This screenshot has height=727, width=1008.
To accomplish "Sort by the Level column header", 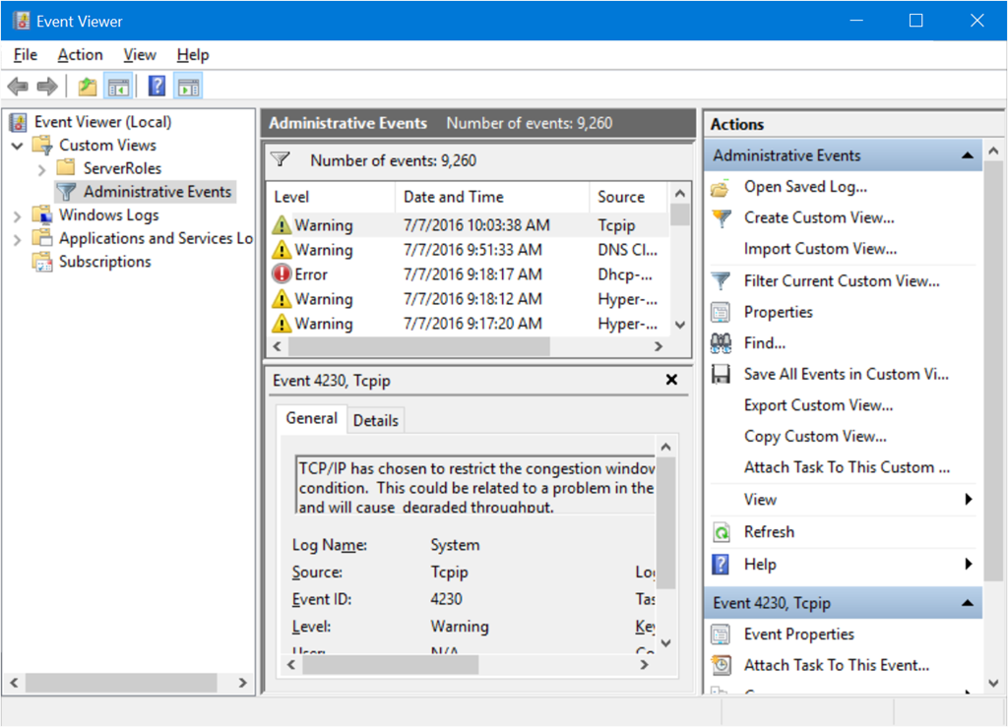I will pos(331,197).
